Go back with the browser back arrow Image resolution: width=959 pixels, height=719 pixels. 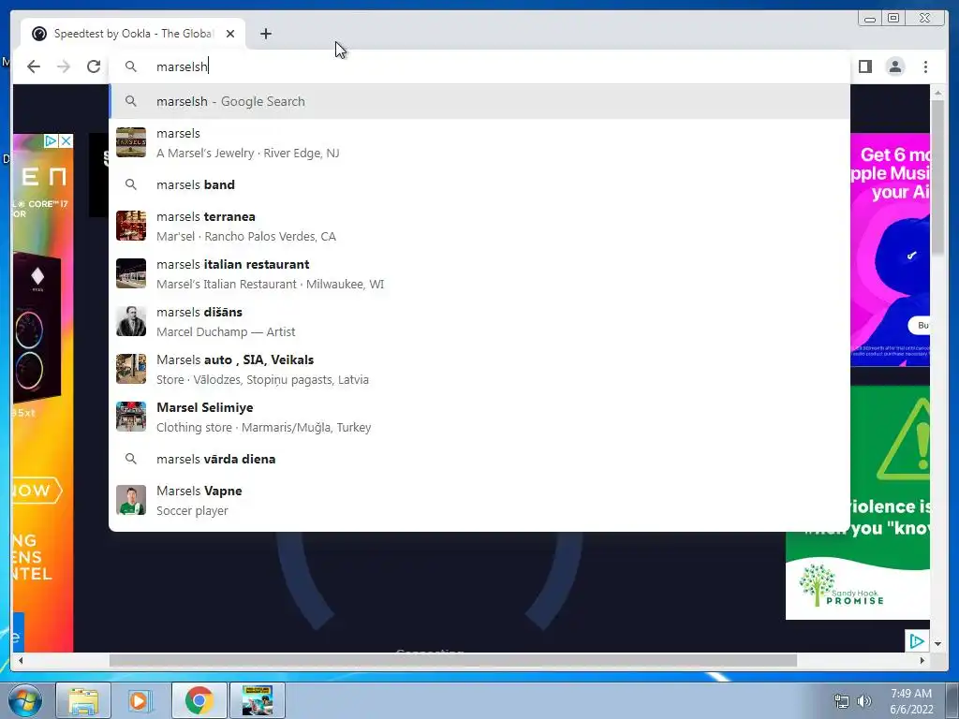pos(34,66)
